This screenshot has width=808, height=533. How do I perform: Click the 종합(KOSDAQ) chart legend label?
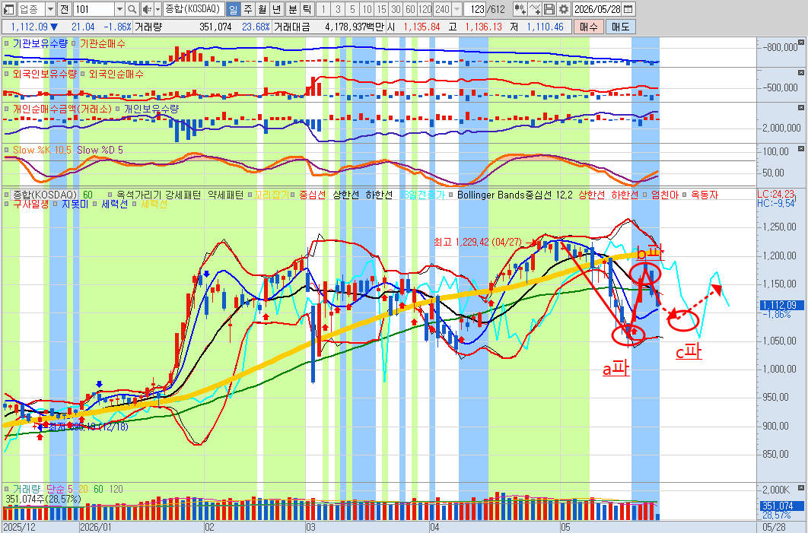tap(45, 195)
